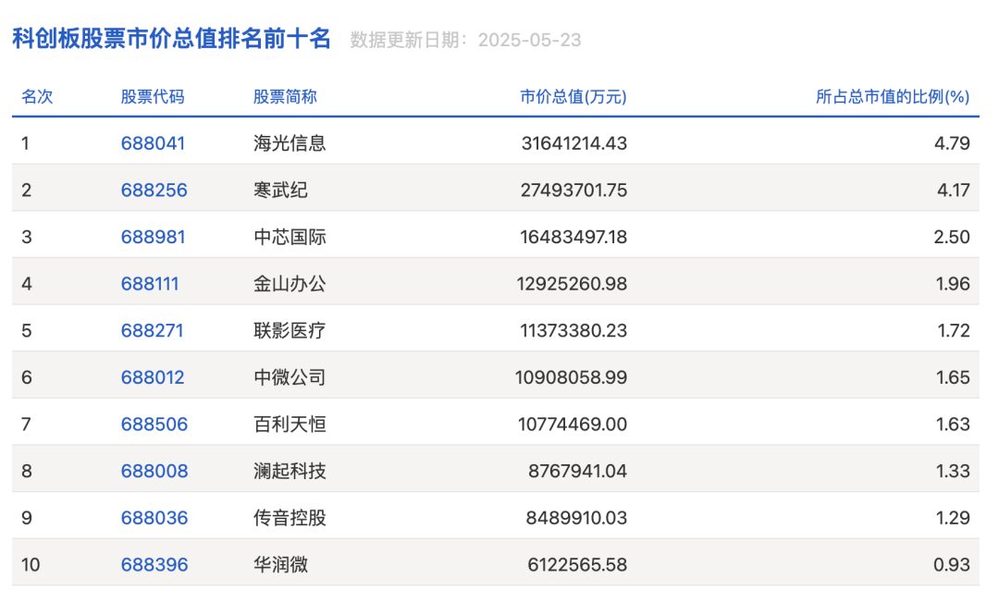The width and height of the screenshot is (999, 603).
Task: Click percentage value 2.50
Action: pyautogui.click(x=952, y=237)
